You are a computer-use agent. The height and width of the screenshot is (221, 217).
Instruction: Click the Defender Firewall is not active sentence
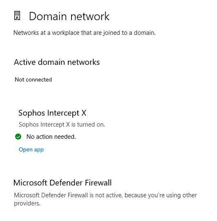click(105, 199)
